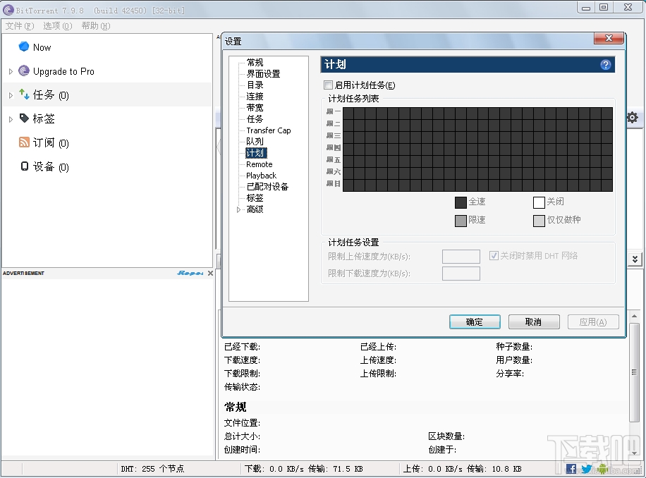
Task: Click the Facebook icon in status bar
Action: (571, 468)
